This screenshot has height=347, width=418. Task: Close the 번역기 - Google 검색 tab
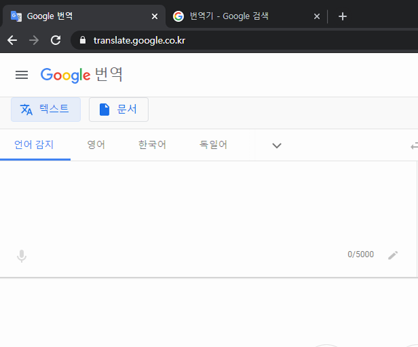pyautogui.click(x=317, y=16)
